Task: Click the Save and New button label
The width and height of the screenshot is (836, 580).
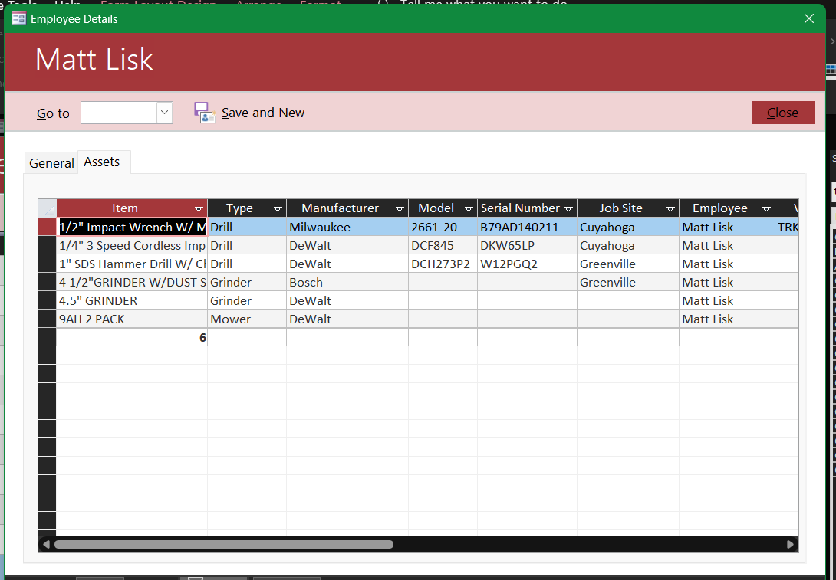Action: click(263, 113)
